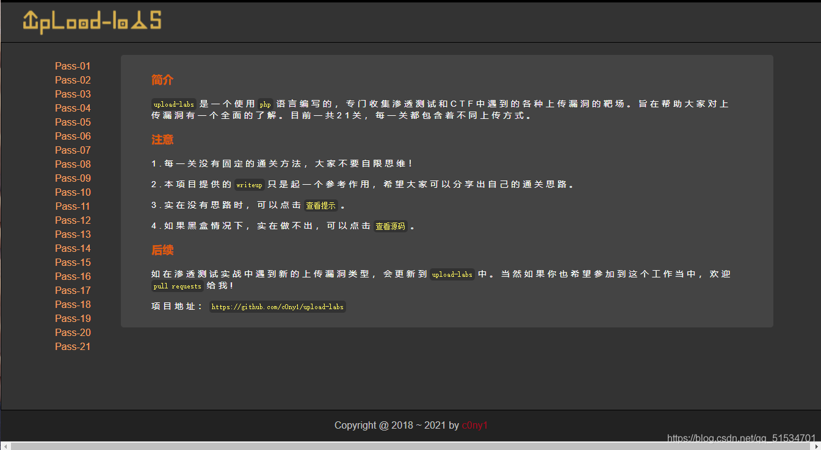The height and width of the screenshot is (450, 821).
Task: Navigate to Pass-12
Action: (x=73, y=220)
